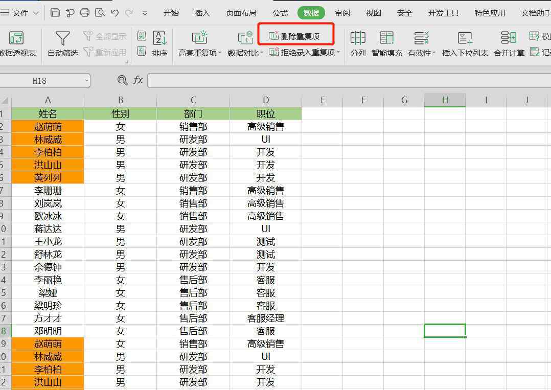The image size is (551, 390).
Task: Click the formula bar input field
Action: [x=348, y=80]
